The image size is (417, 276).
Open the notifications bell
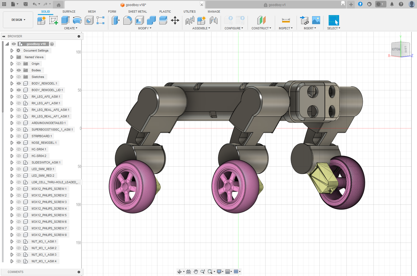tap(392, 4)
